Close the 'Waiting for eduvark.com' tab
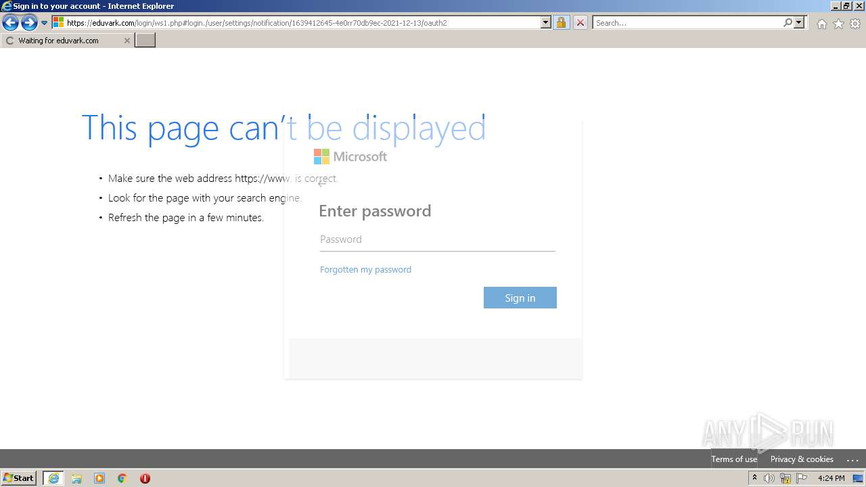 tap(127, 41)
